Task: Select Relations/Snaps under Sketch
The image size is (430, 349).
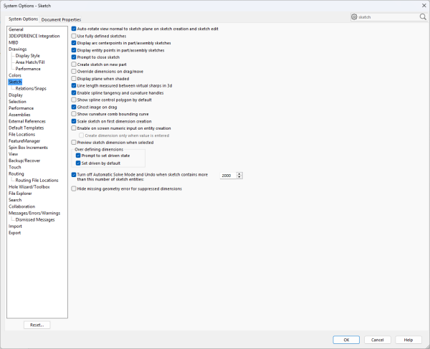Action: click(x=30, y=88)
